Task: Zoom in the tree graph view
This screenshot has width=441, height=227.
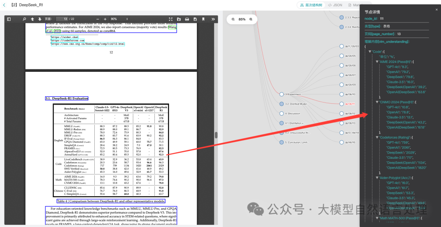Action: pos(251,19)
